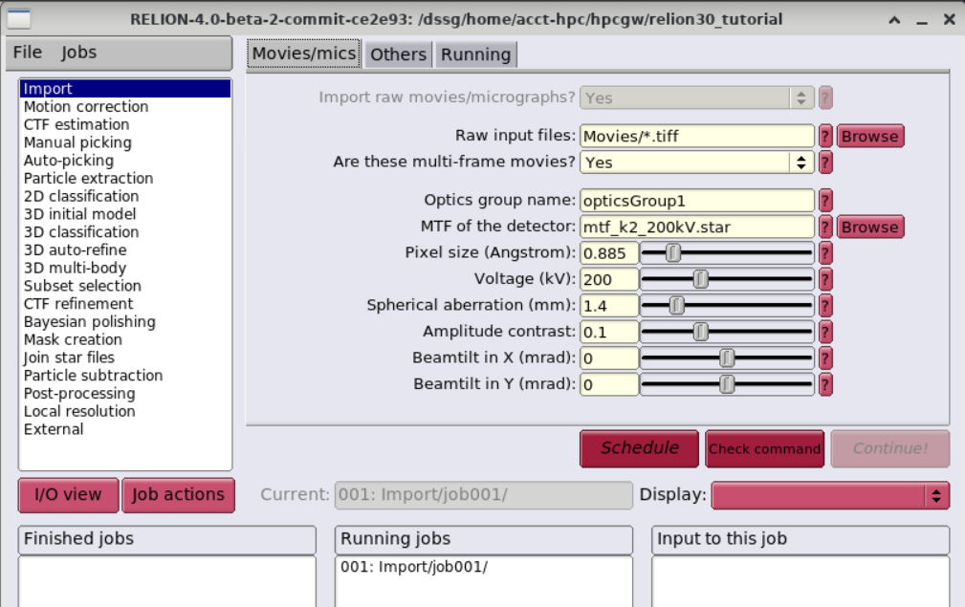This screenshot has height=607, width=965.
Task: Click the '?' help beside Amplitude contrast
Action: click(x=825, y=332)
